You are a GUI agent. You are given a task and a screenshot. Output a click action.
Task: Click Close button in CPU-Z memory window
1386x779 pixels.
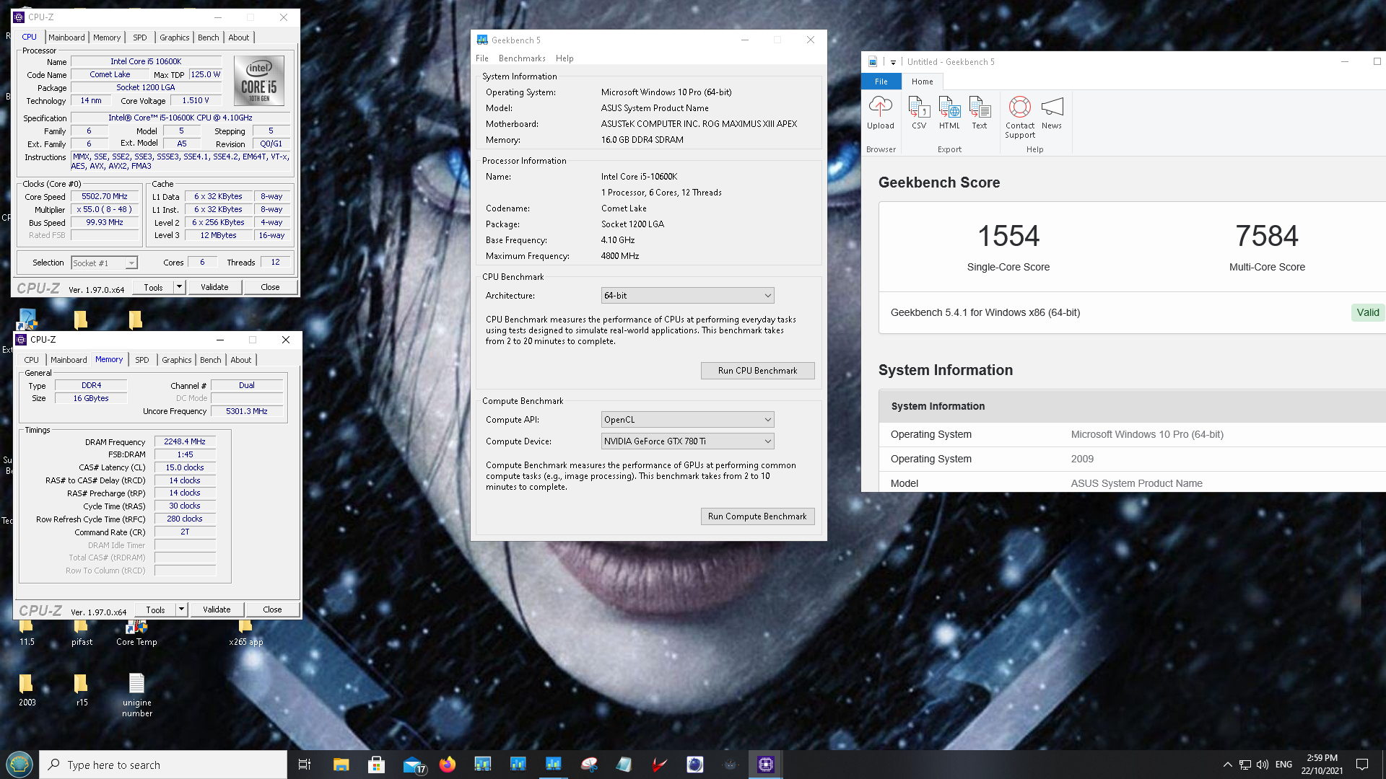[272, 609]
